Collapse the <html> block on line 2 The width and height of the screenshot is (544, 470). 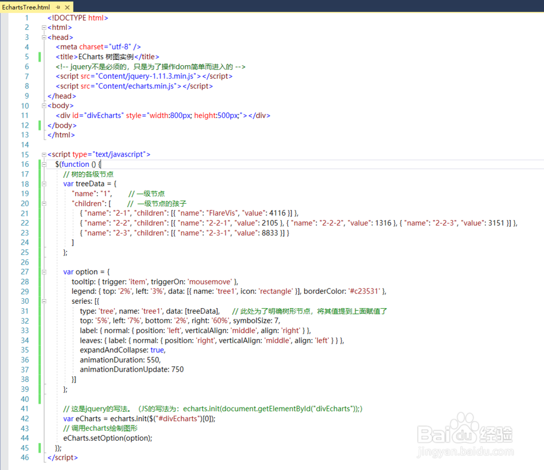point(44,27)
